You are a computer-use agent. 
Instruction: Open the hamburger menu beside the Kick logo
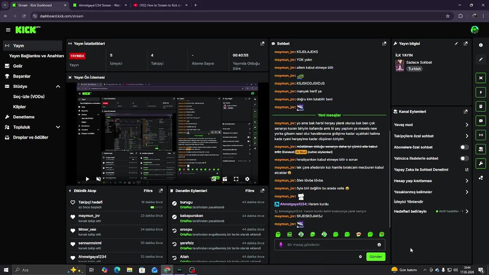tap(8, 30)
